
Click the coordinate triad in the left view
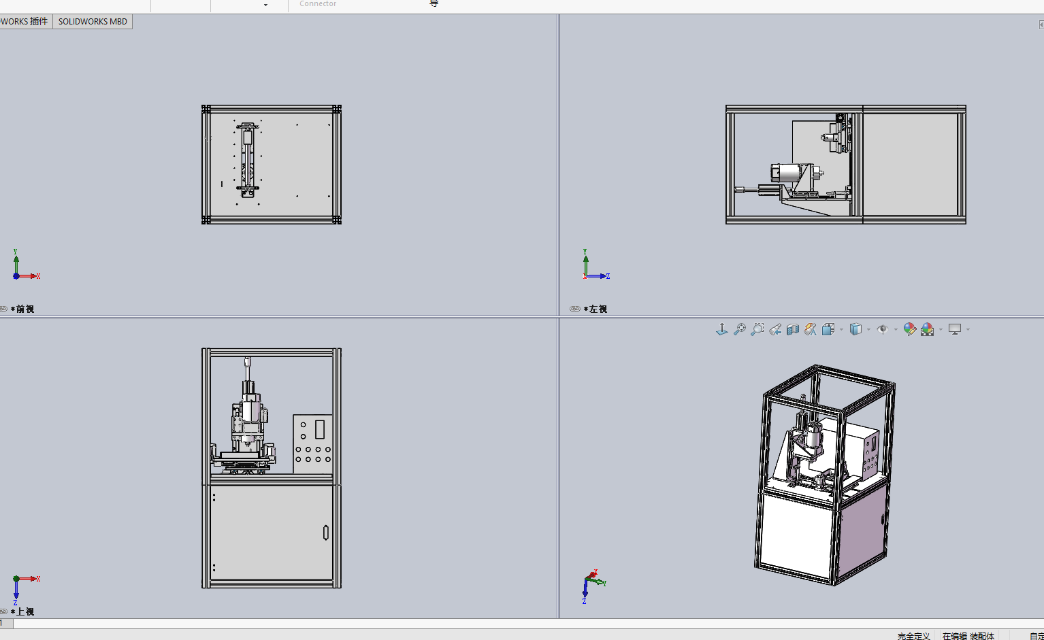596,265
